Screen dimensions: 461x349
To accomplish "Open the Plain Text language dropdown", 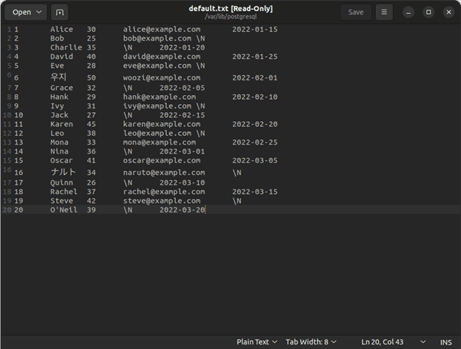I will tap(256, 342).
